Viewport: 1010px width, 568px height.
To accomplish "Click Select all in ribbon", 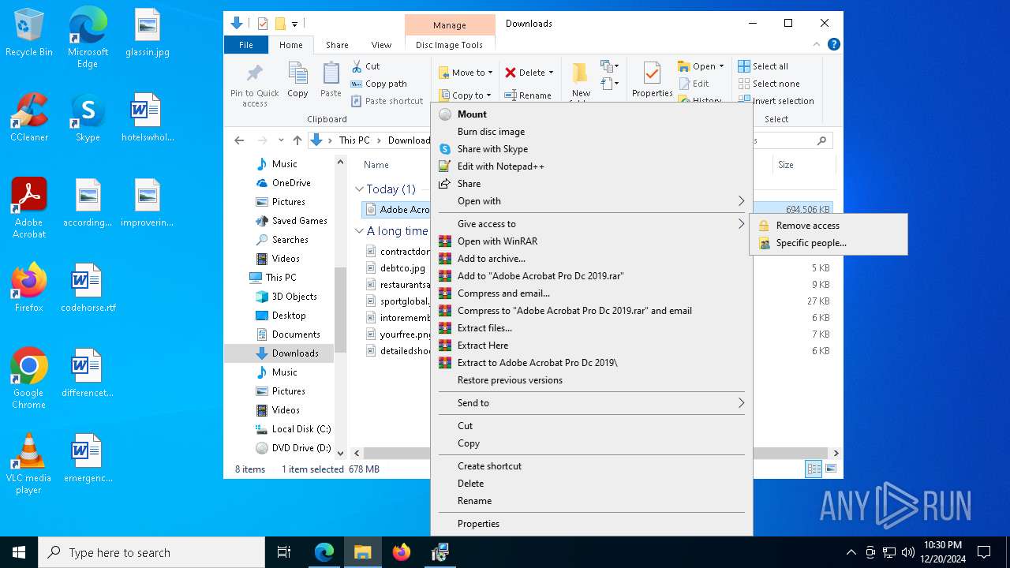I will [763, 66].
